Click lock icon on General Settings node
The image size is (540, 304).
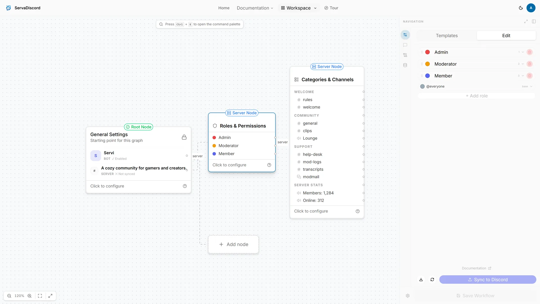(184, 137)
